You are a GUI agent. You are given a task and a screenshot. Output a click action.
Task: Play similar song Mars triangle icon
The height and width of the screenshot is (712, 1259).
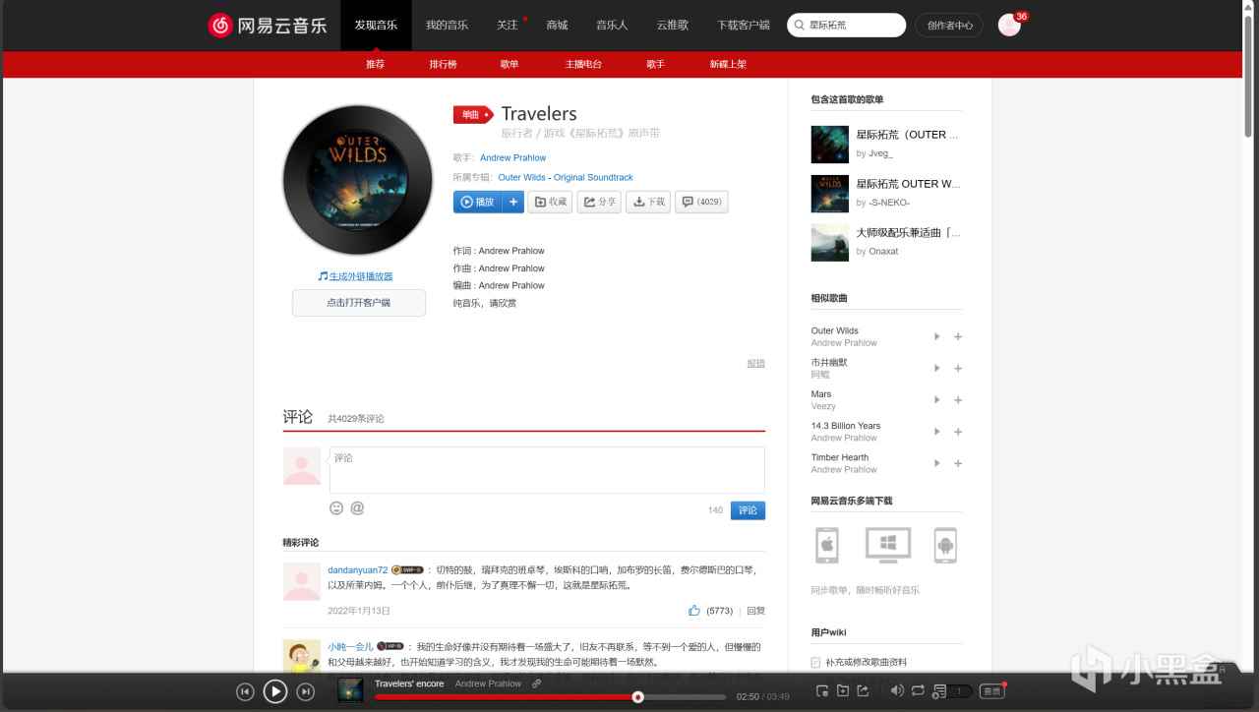937,400
